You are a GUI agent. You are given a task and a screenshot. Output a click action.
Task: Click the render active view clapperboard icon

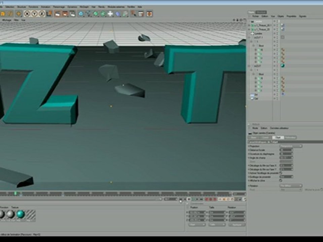[x=58, y=14]
